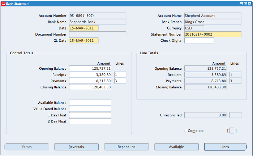This screenshot has height=157, width=253.
Task: Select Line Totals Receipts lines count
Action: [235, 75]
